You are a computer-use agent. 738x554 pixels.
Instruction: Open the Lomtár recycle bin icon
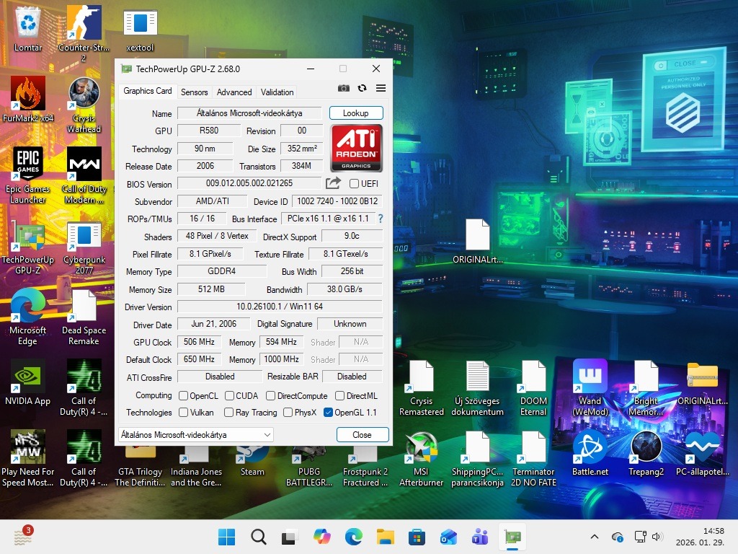pos(28,30)
